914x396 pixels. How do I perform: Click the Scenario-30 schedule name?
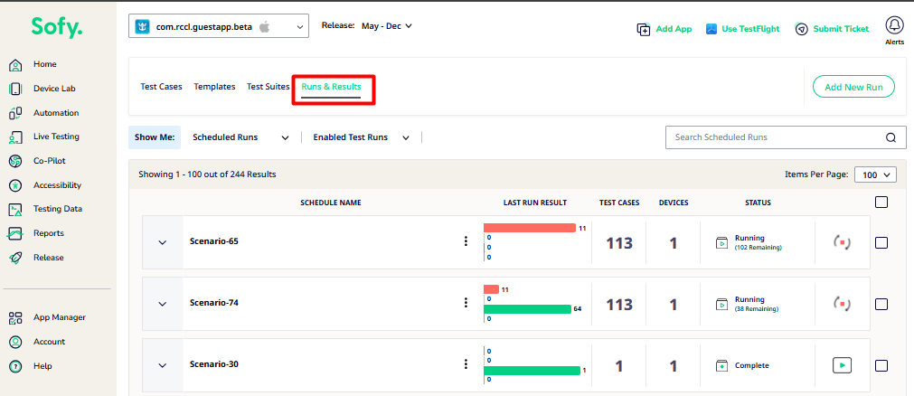pos(214,364)
